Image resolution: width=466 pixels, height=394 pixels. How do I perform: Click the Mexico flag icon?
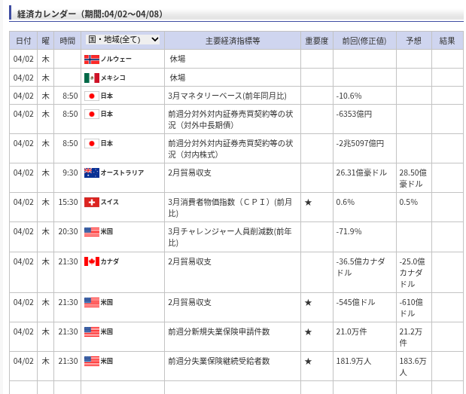tap(91, 78)
